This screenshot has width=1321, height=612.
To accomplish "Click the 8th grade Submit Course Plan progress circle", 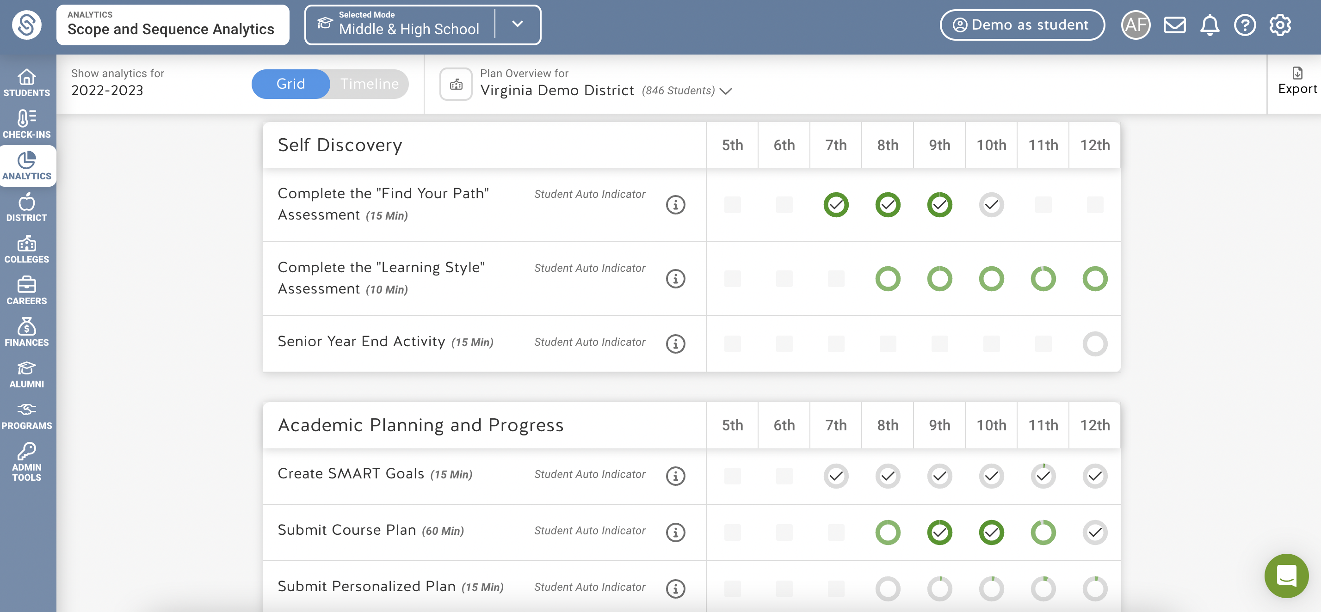I will click(887, 532).
